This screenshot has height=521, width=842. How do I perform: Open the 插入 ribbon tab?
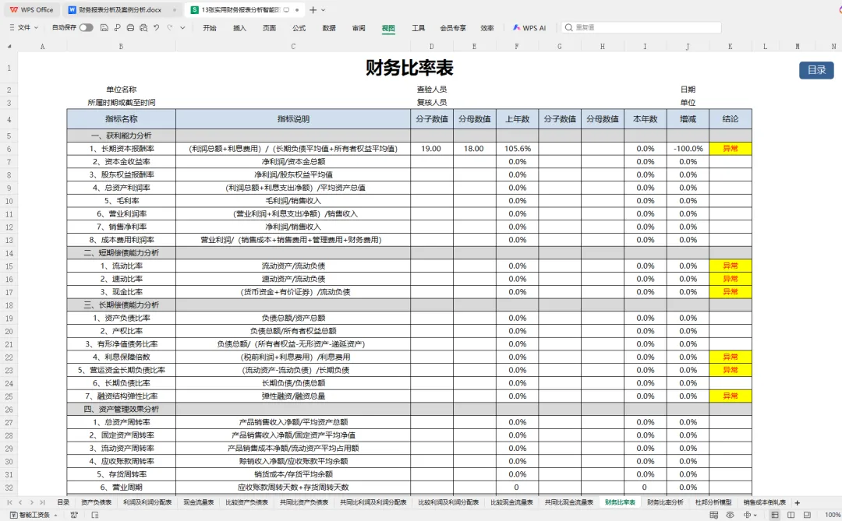[x=239, y=28]
